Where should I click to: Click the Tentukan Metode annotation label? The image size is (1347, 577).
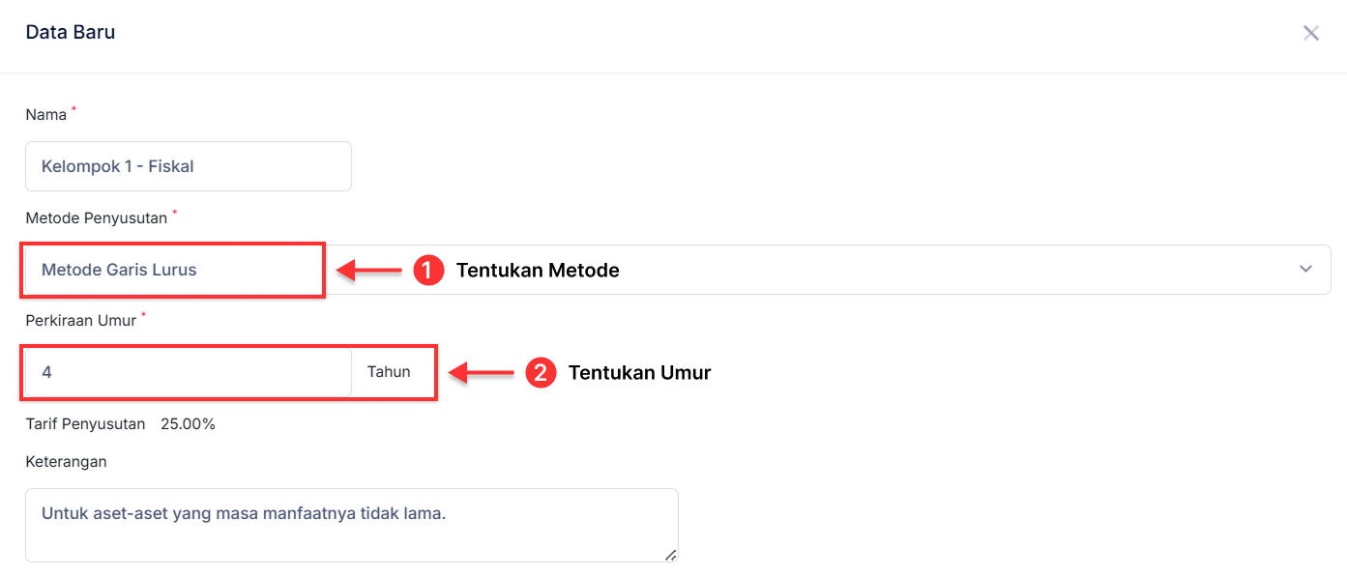point(538,271)
